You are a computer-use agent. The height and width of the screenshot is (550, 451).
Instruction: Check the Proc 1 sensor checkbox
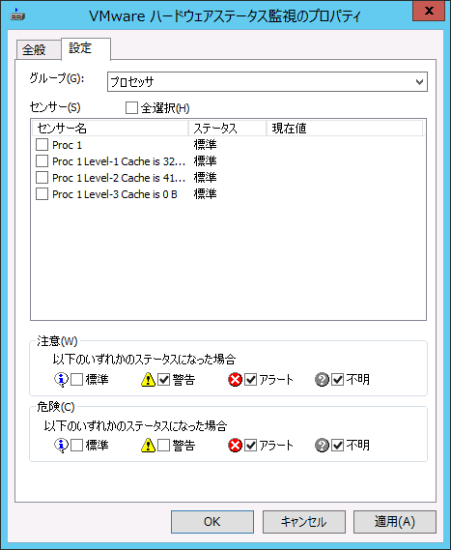pos(42,145)
